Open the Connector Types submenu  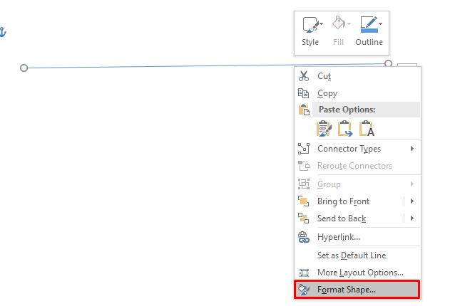357,149
